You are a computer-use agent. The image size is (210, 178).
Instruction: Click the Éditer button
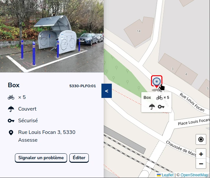point(79,158)
